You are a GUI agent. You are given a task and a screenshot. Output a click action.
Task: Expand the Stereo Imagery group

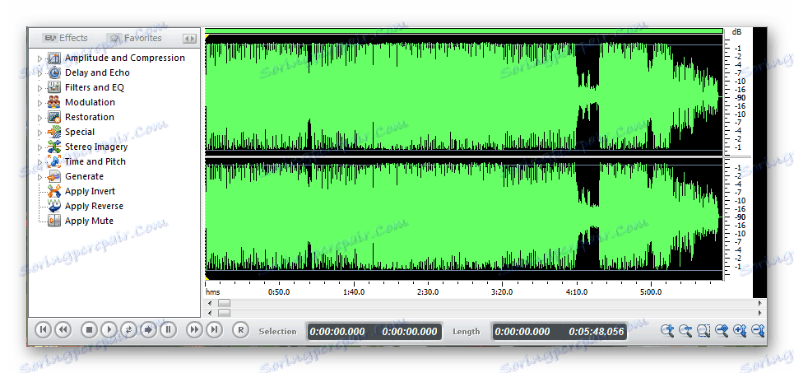pos(40,147)
